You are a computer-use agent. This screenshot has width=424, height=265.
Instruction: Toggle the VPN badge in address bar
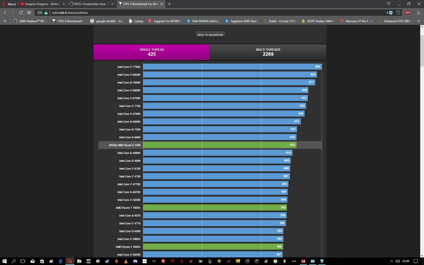coord(40,13)
